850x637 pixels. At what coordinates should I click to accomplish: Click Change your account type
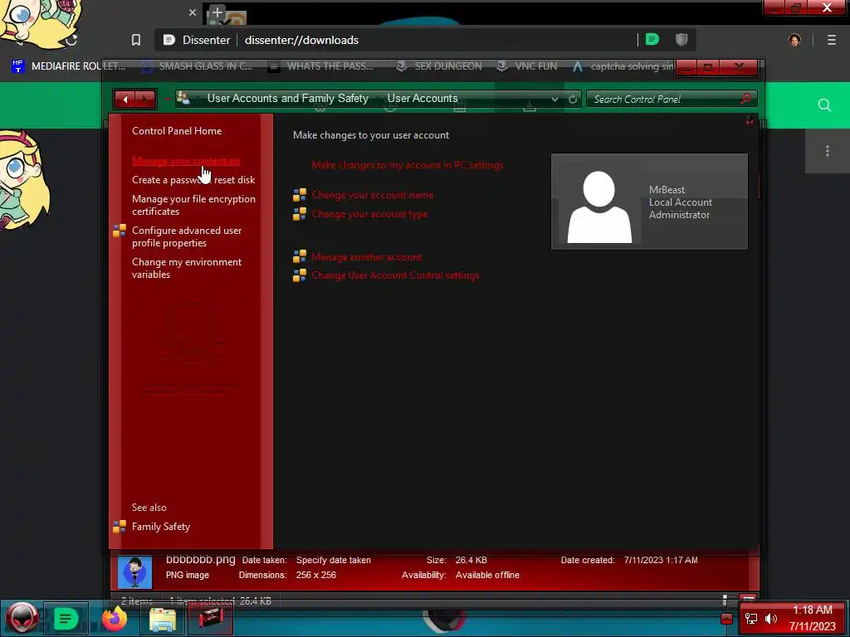369,214
